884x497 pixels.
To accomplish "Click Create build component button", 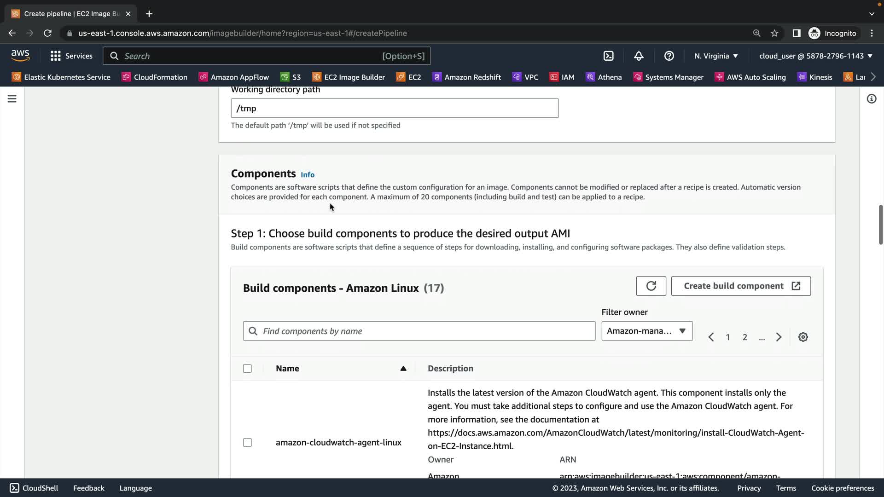I will [x=740, y=286].
